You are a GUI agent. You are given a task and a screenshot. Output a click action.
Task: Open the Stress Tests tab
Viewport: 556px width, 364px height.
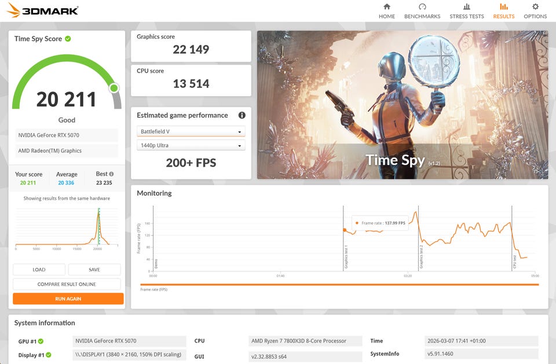coord(467,11)
